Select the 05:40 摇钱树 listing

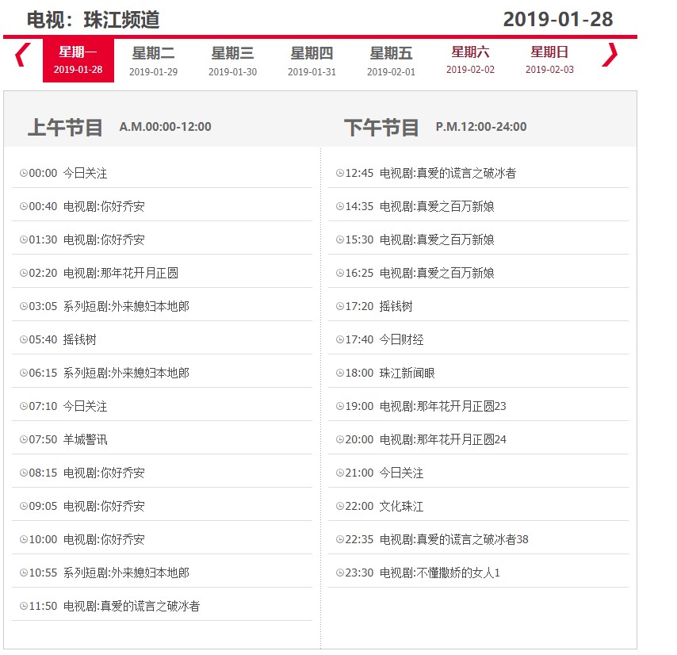pyautogui.click(x=162, y=339)
